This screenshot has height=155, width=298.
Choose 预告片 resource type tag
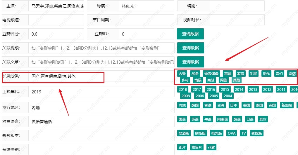point(197,147)
